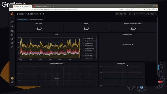
Task: Star the Zabbix Server Dashboard
Action: tap(40, 14)
